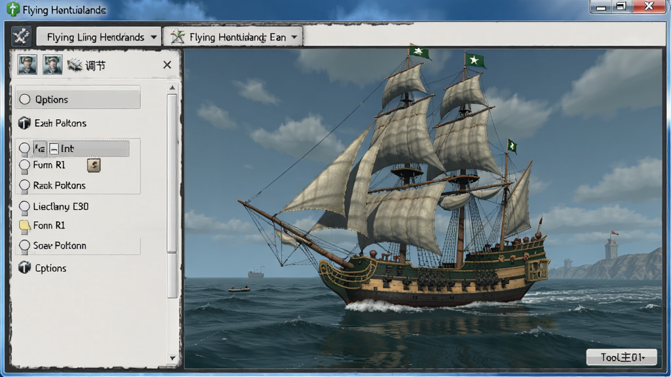This screenshot has width=671, height=377.
Task: Click the crossed swords icon in toolbar
Action: 21,36
